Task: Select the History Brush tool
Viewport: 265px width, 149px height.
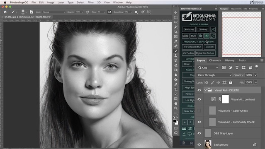Action: [176, 60]
